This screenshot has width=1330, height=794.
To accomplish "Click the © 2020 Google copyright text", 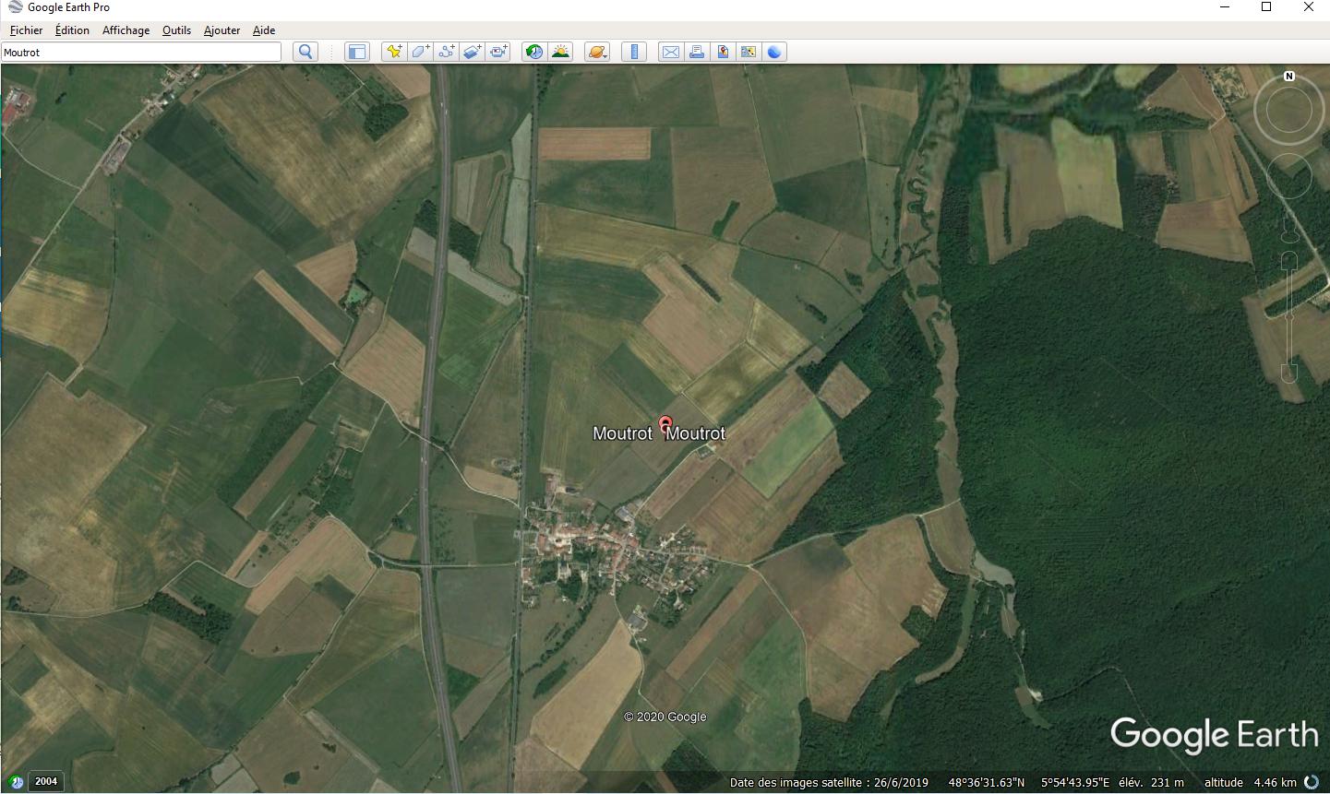I will pos(665,717).
